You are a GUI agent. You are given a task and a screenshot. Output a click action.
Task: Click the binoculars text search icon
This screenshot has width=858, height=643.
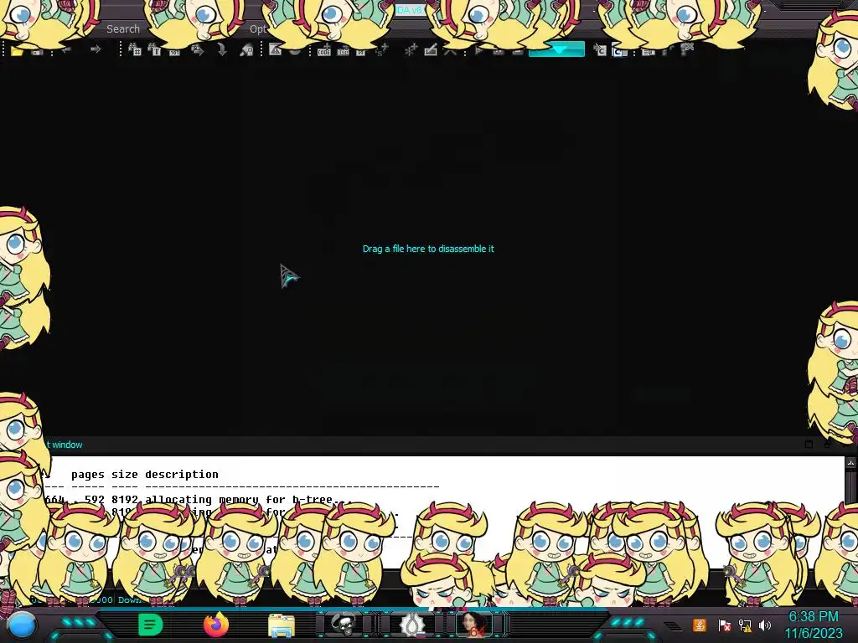[x=154, y=50]
